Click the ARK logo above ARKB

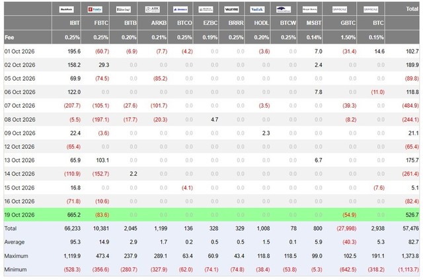click(153, 9)
